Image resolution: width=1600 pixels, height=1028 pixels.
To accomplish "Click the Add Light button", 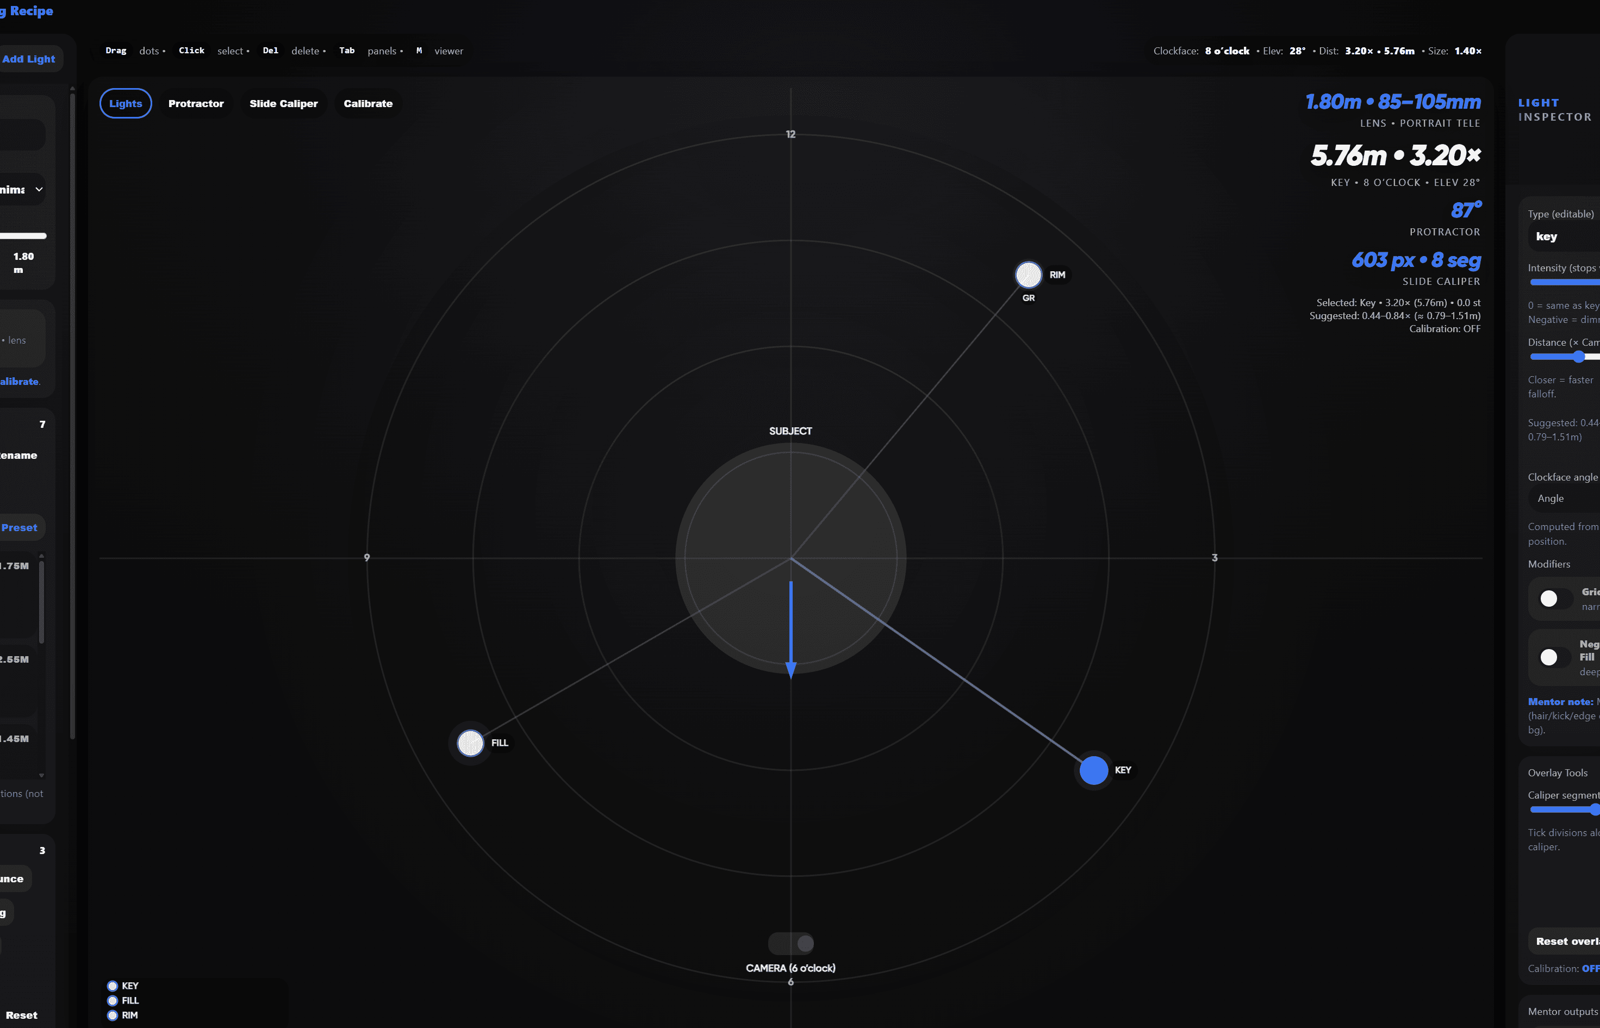I will point(29,59).
